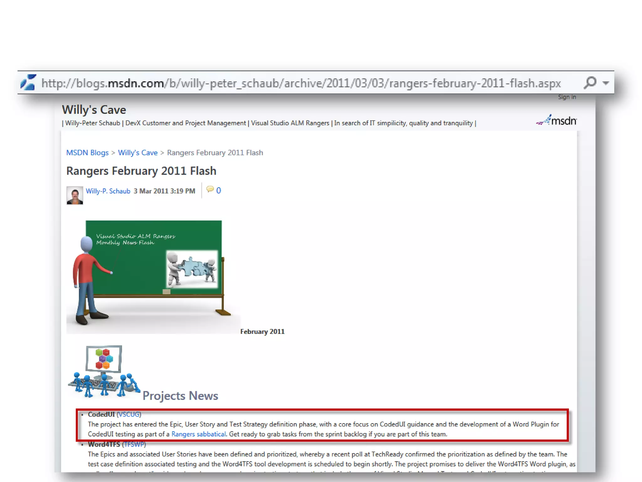Click the Rangers February 2011 Flash heading
The width and height of the screenshot is (642, 482).
pos(141,171)
